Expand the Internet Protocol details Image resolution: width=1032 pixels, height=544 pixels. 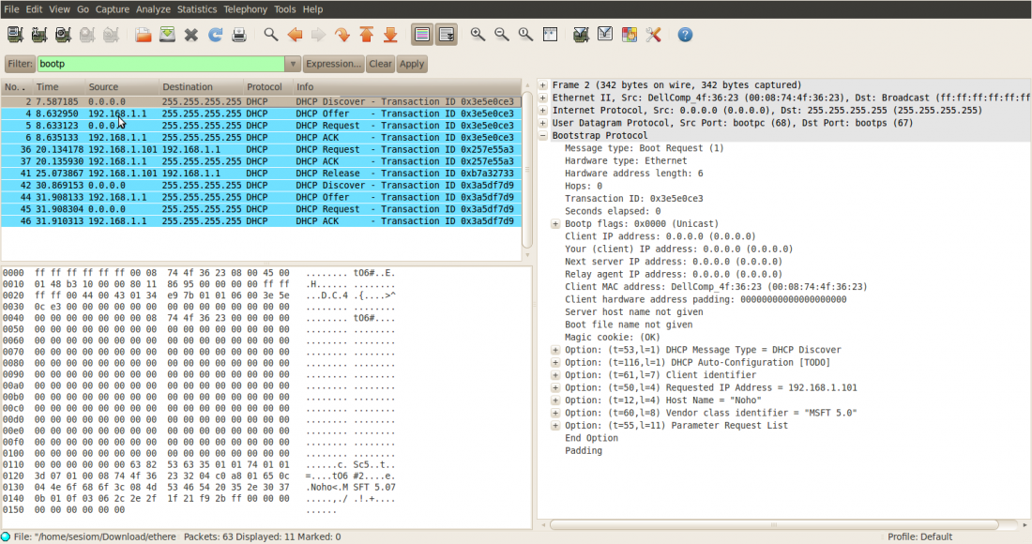click(543, 110)
